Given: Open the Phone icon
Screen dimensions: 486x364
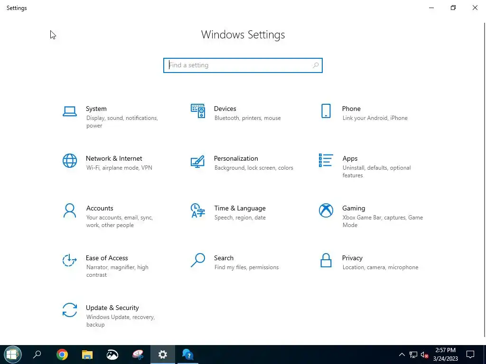Looking at the screenshot, I should 326,111.
